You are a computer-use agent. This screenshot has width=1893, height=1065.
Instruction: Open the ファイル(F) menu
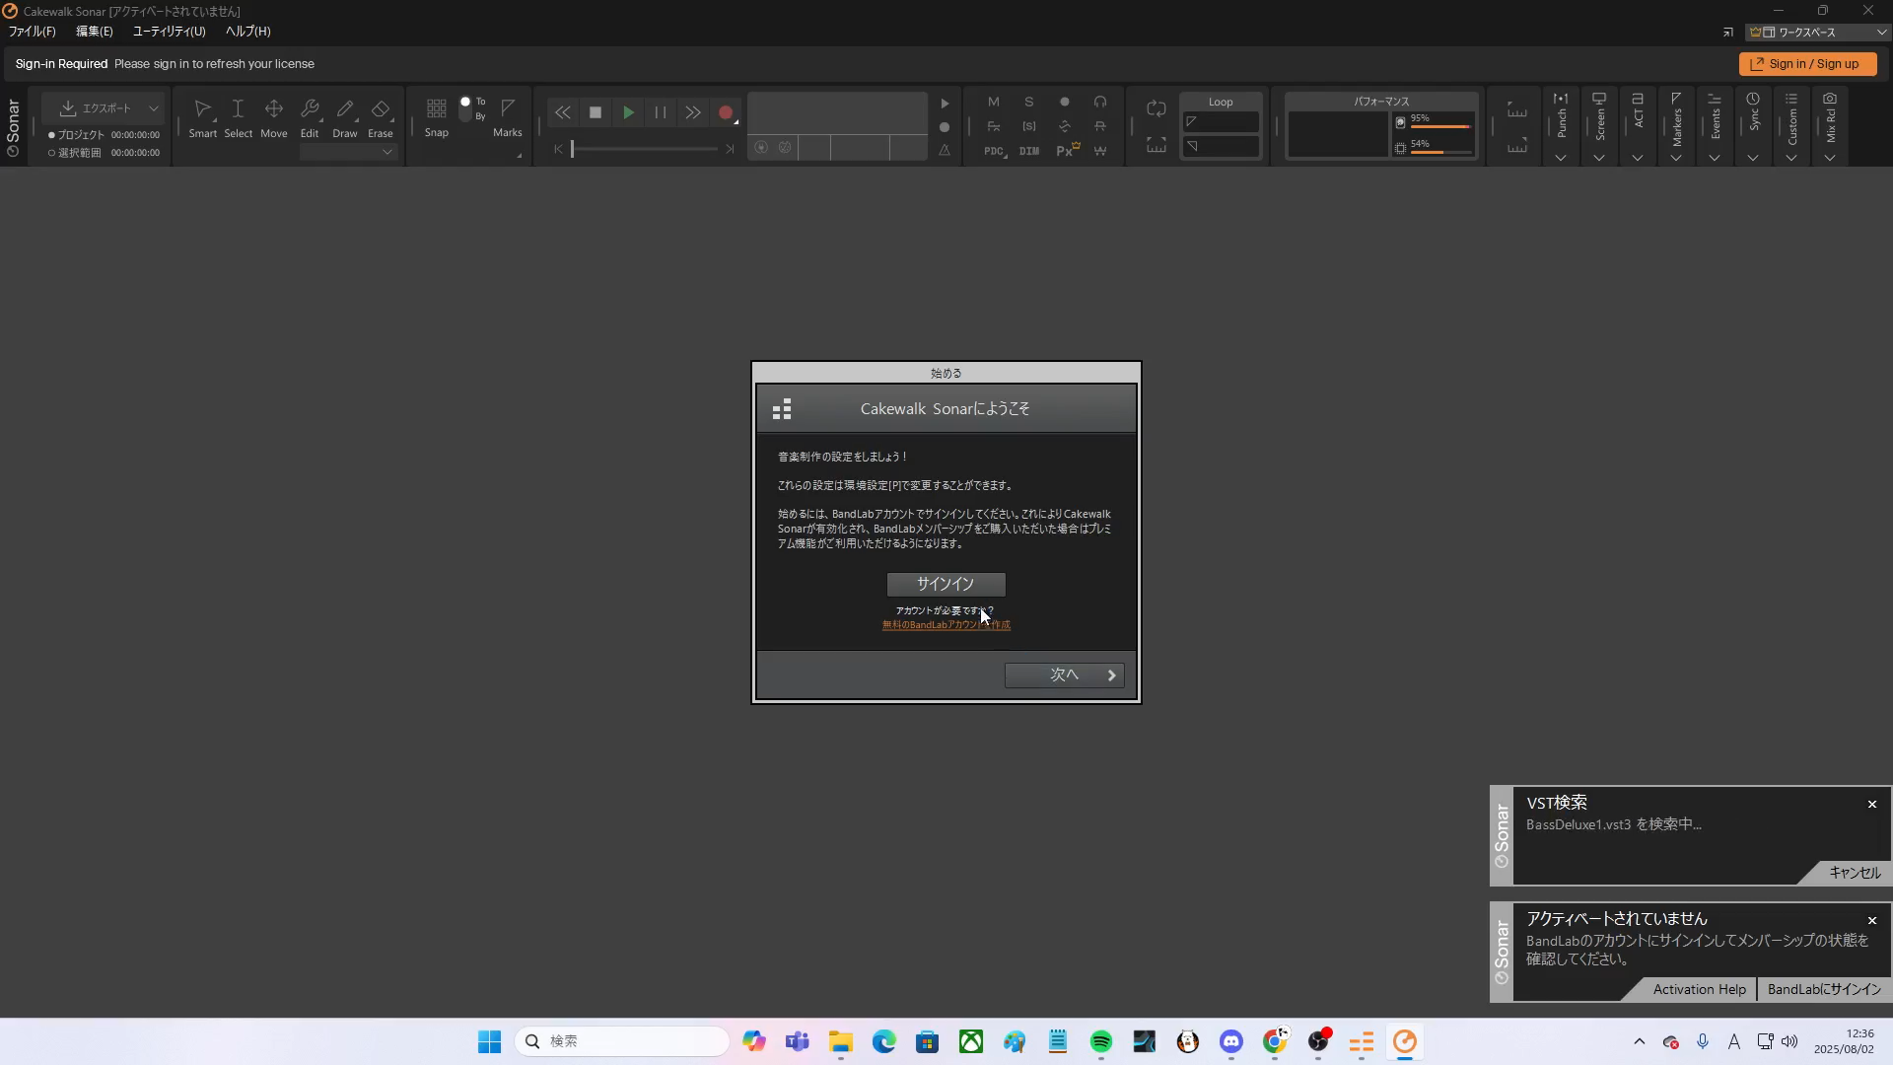pyautogui.click(x=33, y=32)
